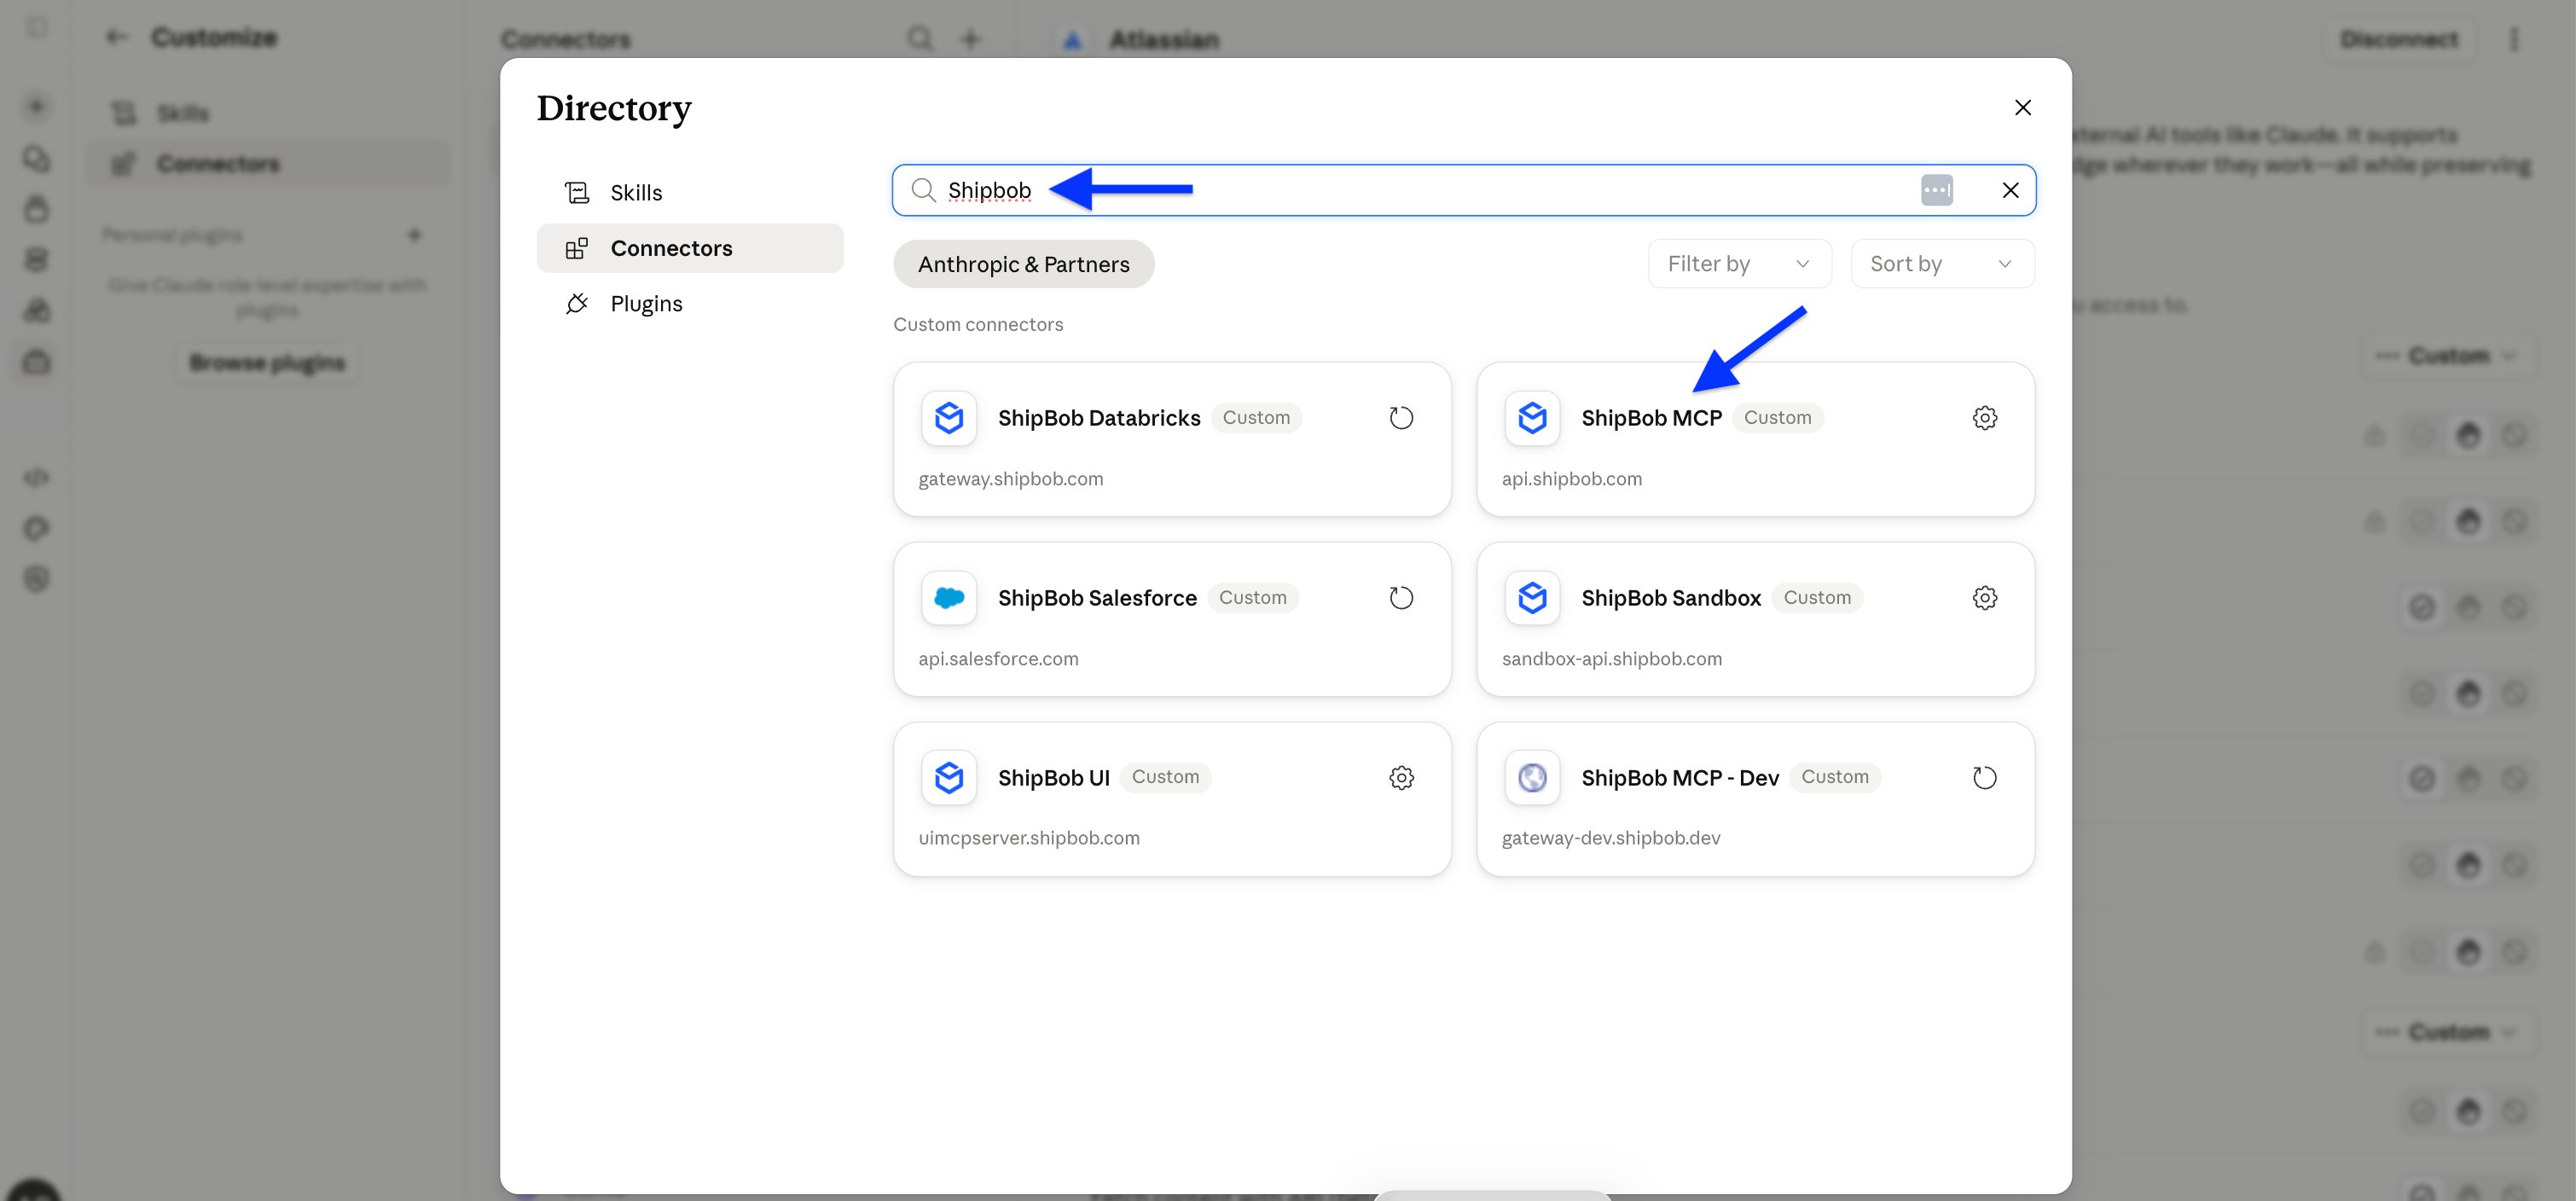Click the Directory dialog title
The image size is (2576, 1201).
point(614,108)
